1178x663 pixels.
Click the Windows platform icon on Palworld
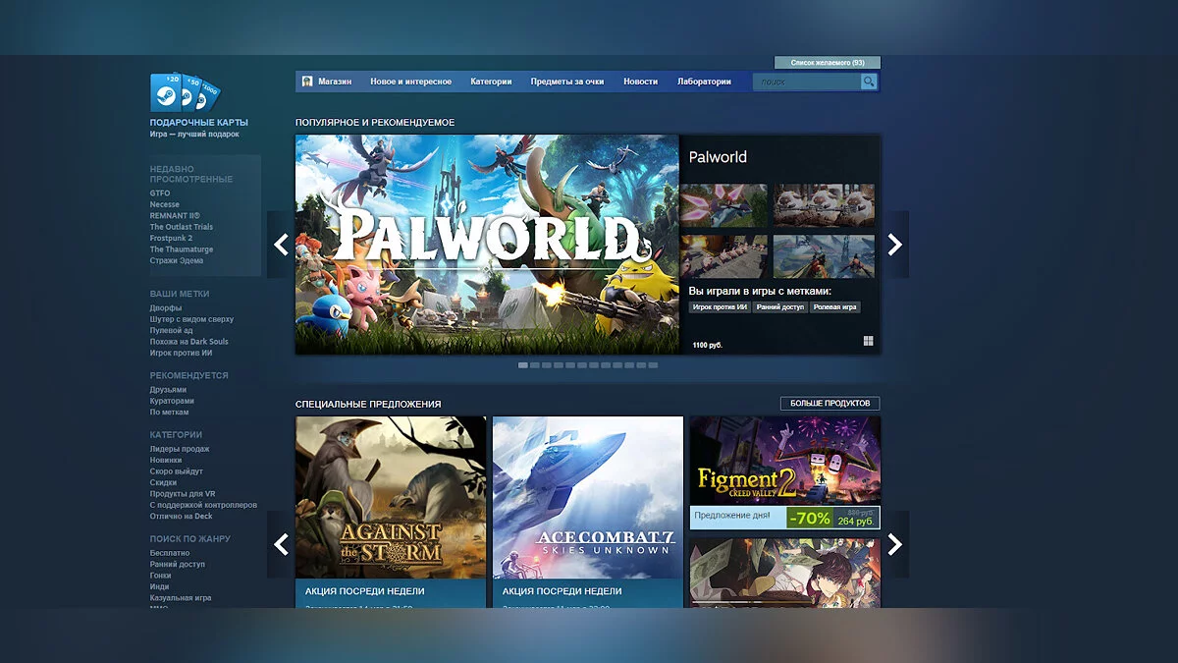(x=868, y=341)
